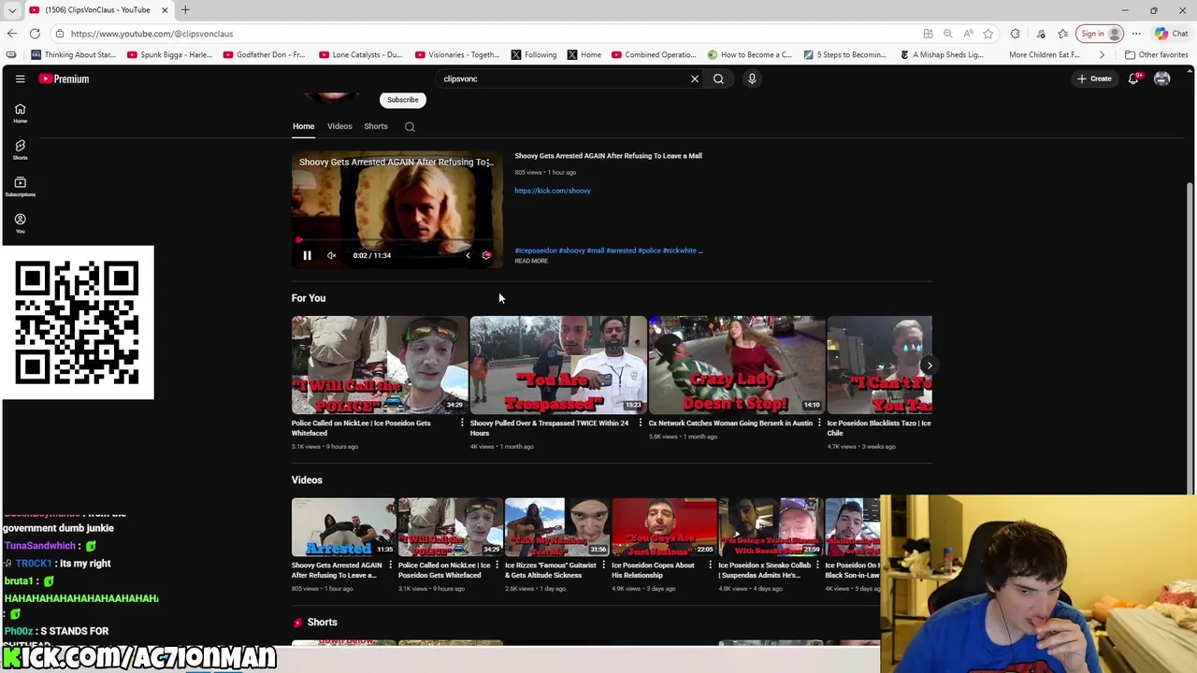Open Subscriptions in the left sidebar
The width and height of the screenshot is (1197, 673).
(x=20, y=186)
